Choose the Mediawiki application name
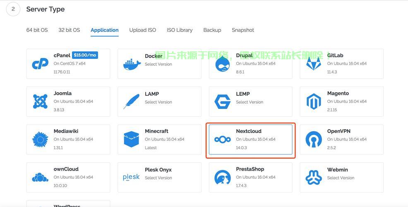Viewport: 408px width, 207px height. coord(66,131)
